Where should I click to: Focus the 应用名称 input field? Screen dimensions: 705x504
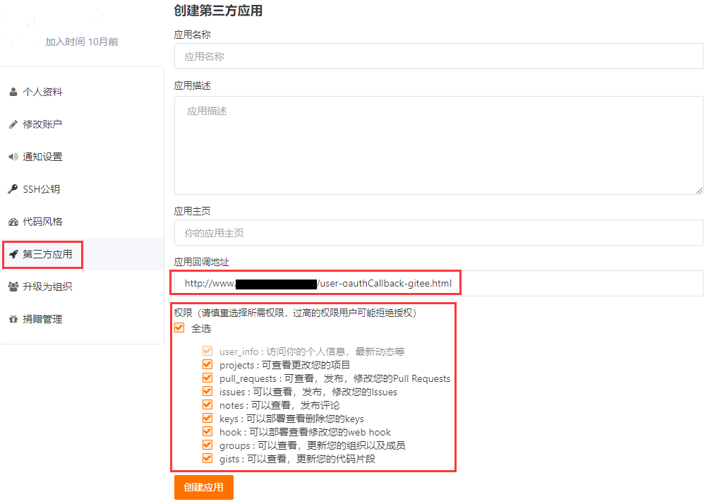(438, 56)
